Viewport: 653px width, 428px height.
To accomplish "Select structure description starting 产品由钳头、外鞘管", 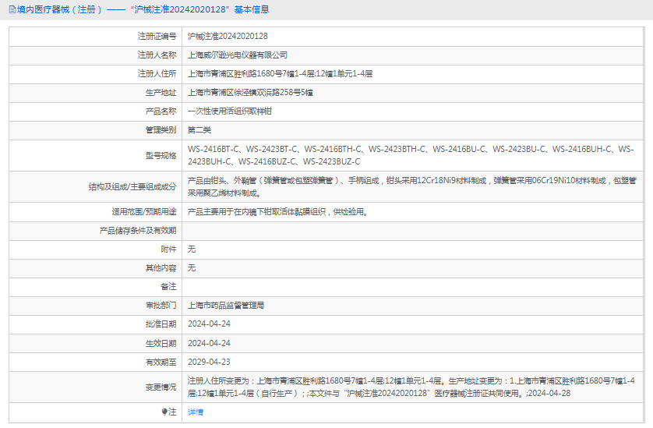I will [412, 186].
